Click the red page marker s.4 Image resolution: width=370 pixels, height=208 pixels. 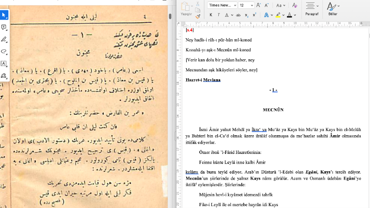(x=189, y=30)
